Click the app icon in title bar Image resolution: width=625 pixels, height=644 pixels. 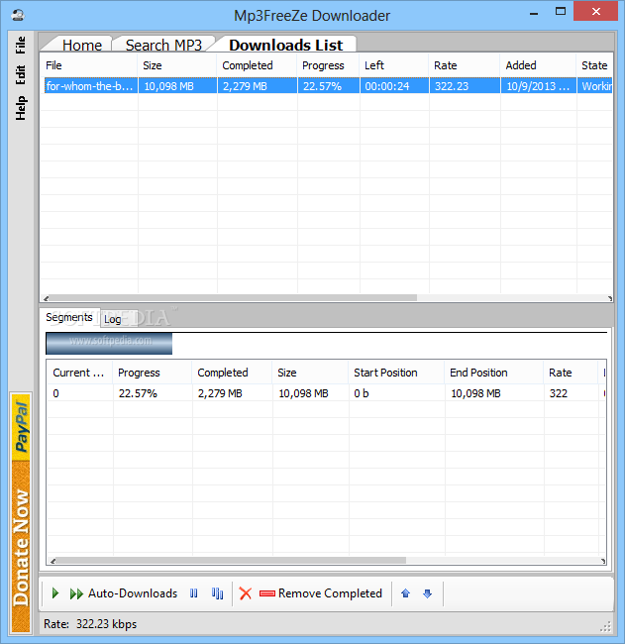click(x=18, y=16)
